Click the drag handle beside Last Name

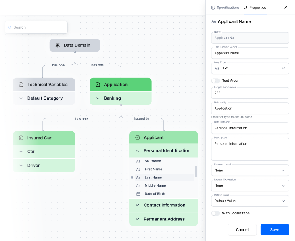click(132, 177)
